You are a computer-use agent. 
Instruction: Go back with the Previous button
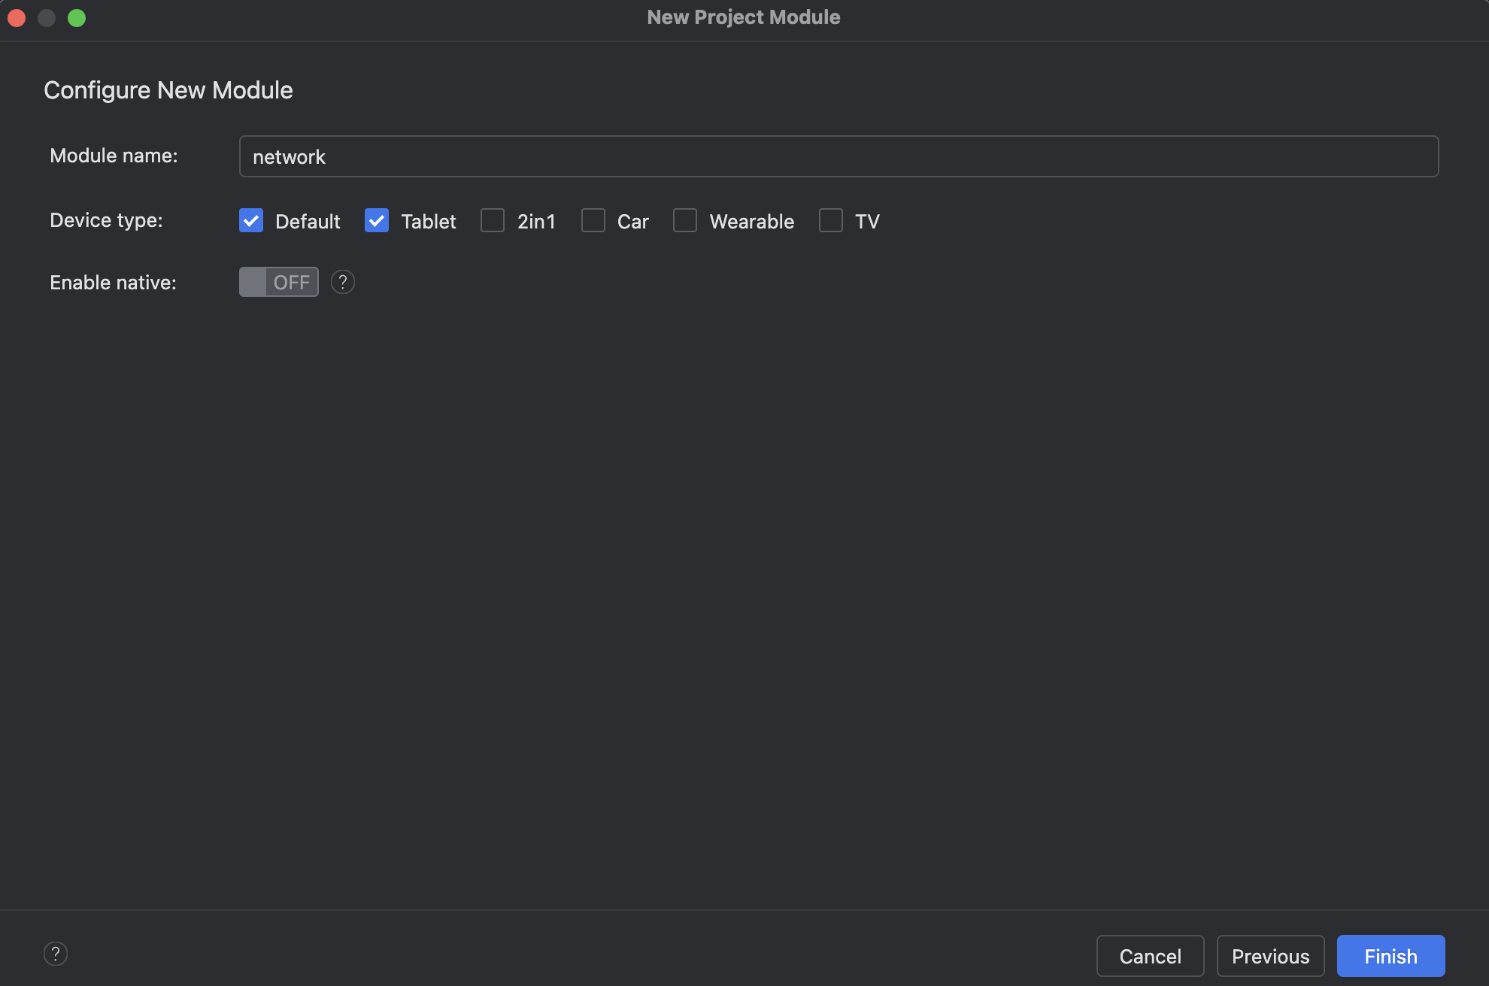[1270, 956]
